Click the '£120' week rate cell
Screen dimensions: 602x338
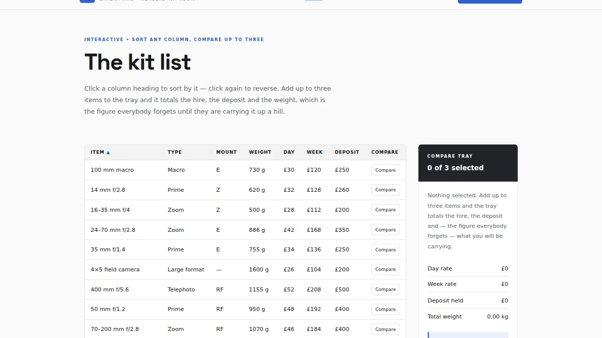coord(314,170)
